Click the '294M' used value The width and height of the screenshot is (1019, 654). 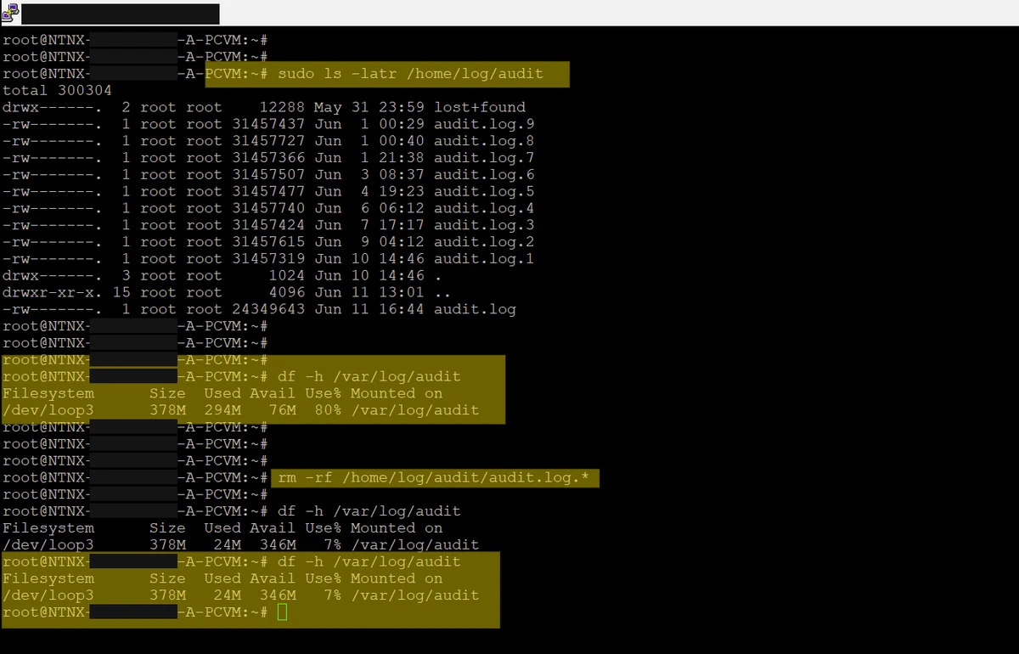tap(222, 410)
